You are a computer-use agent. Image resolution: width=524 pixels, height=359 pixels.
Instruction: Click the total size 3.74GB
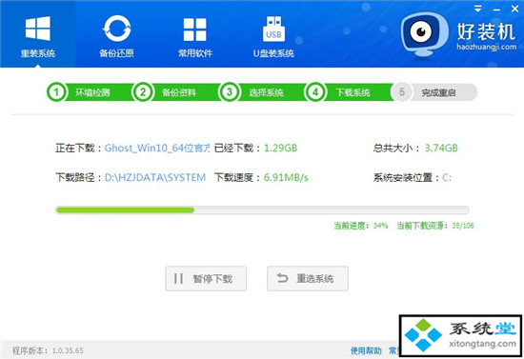pyautogui.click(x=441, y=148)
